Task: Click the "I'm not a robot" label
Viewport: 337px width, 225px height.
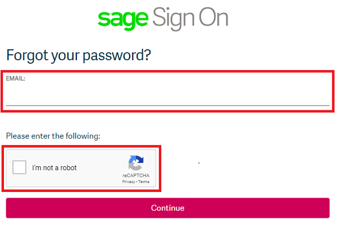Action: (x=54, y=168)
